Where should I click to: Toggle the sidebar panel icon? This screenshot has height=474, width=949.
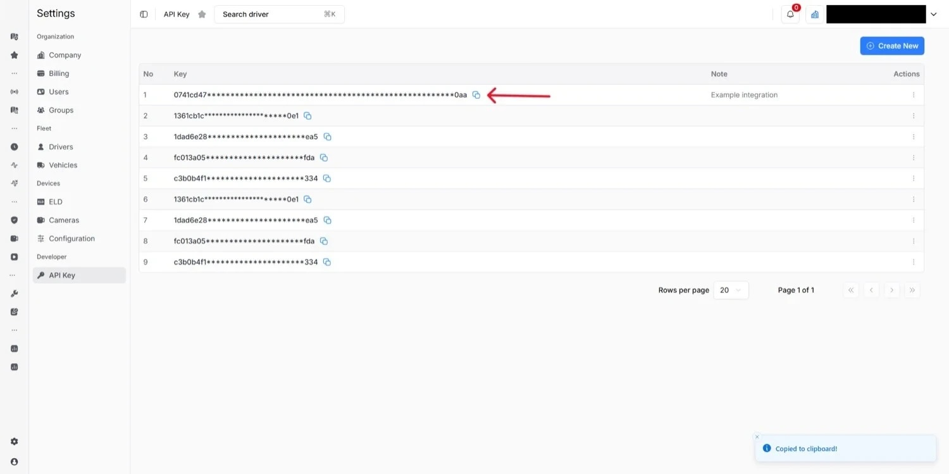click(x=144, y=14)
